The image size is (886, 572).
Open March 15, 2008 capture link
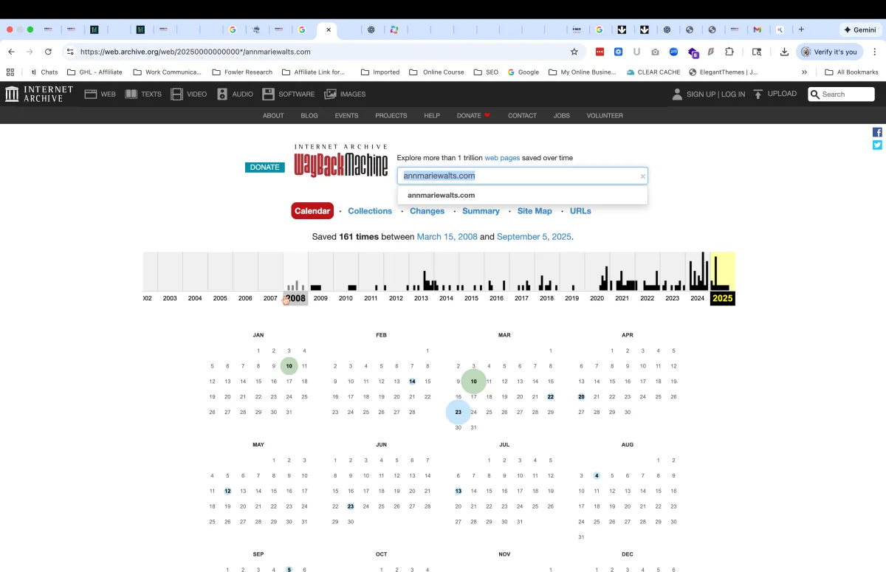447,237
